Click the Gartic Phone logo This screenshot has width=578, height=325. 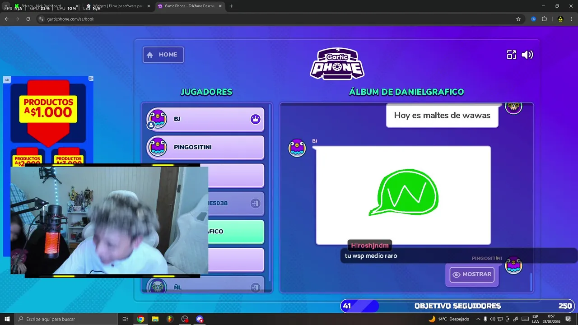[x=337, y=64]
